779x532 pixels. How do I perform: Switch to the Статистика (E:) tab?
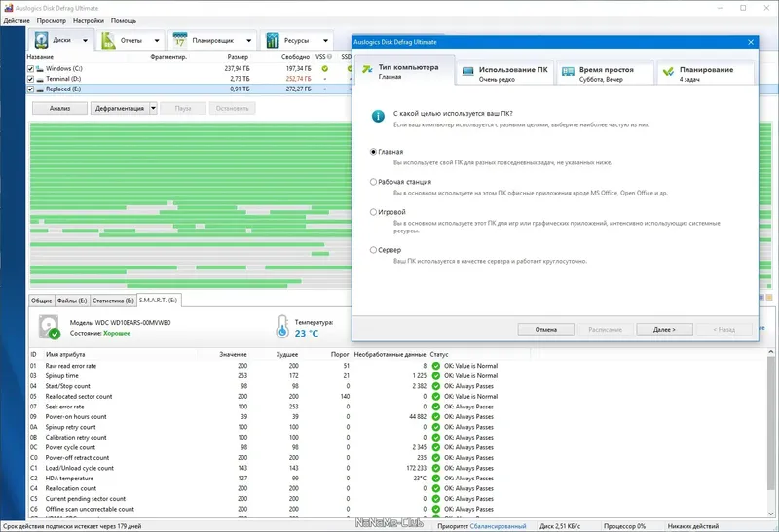coord(113,301)
